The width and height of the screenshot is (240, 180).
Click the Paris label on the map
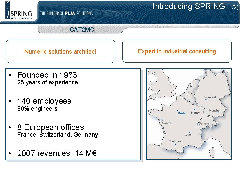tap(182, 113)
